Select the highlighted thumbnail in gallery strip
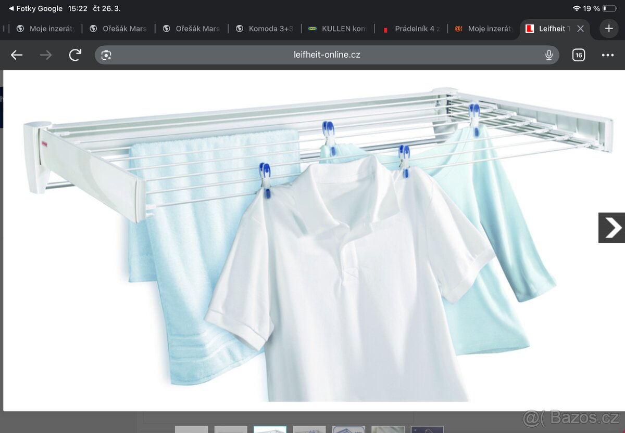 270,429
